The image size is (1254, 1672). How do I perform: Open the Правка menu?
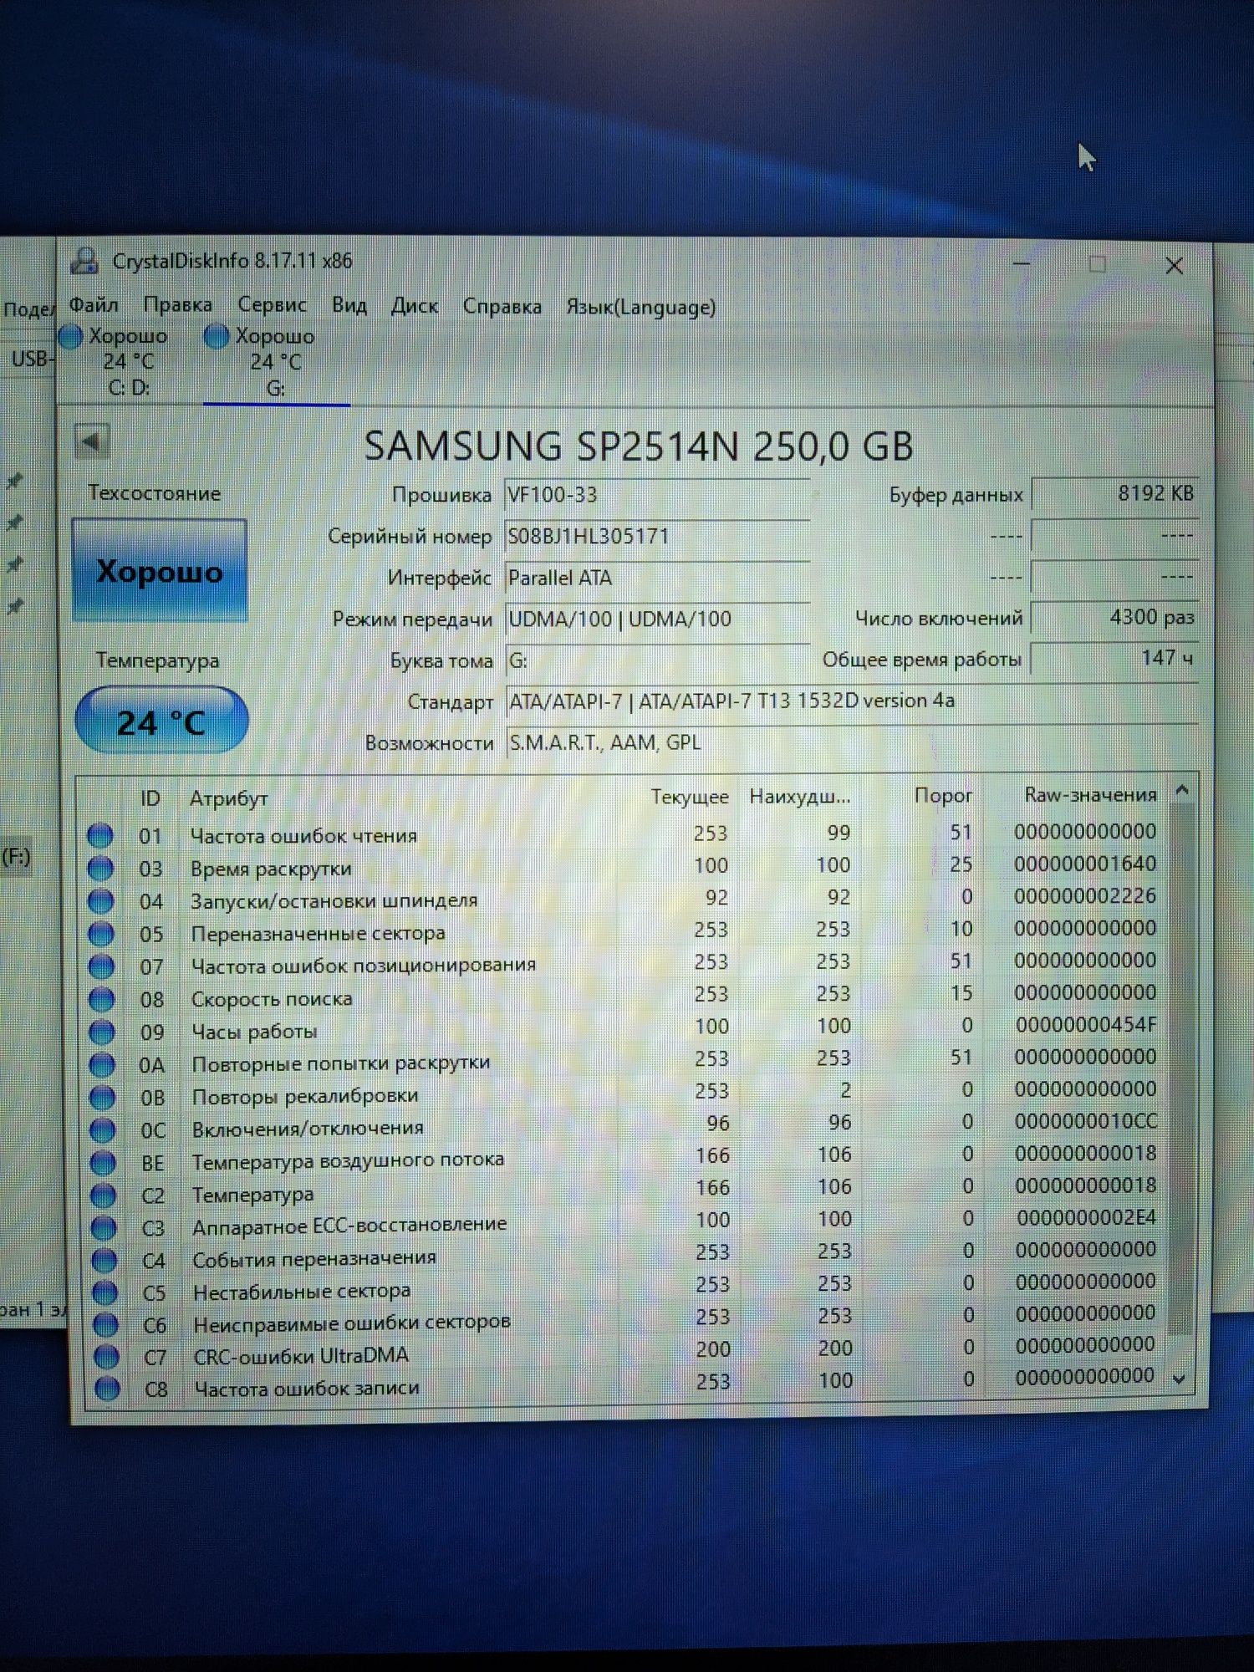tap(178, 305)
